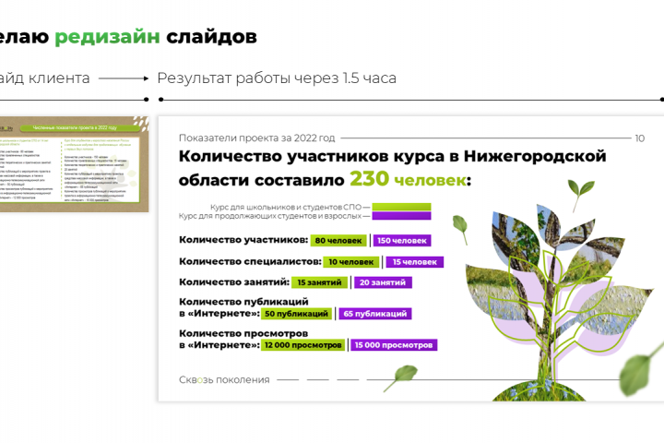Click the purple '65 публикаций' tag

375,314
